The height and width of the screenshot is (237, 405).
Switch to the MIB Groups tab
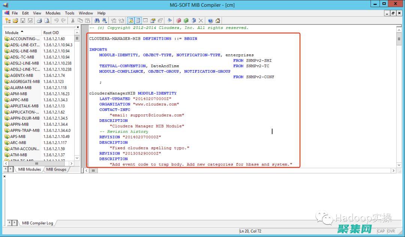[x=56, y=169]
